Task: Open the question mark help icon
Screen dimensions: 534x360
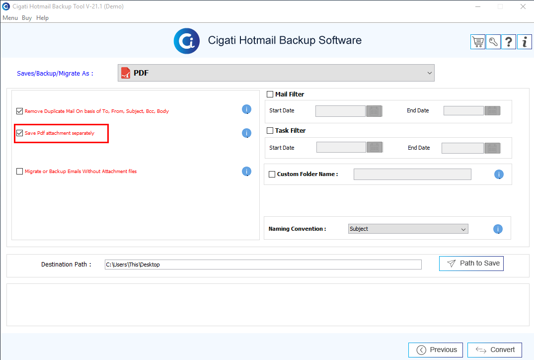Action: pos(509,42)
